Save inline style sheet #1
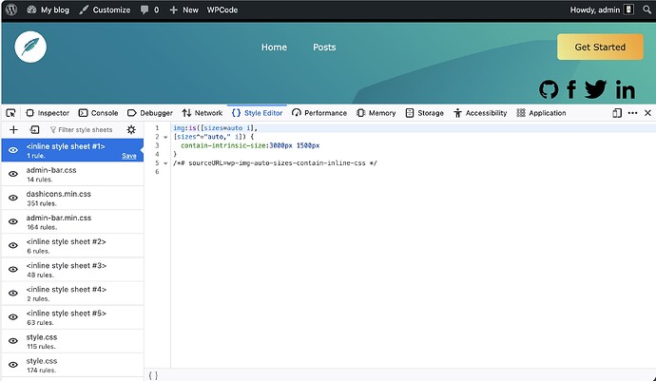Viewport: 656px width, 381px height. point(129,156)
